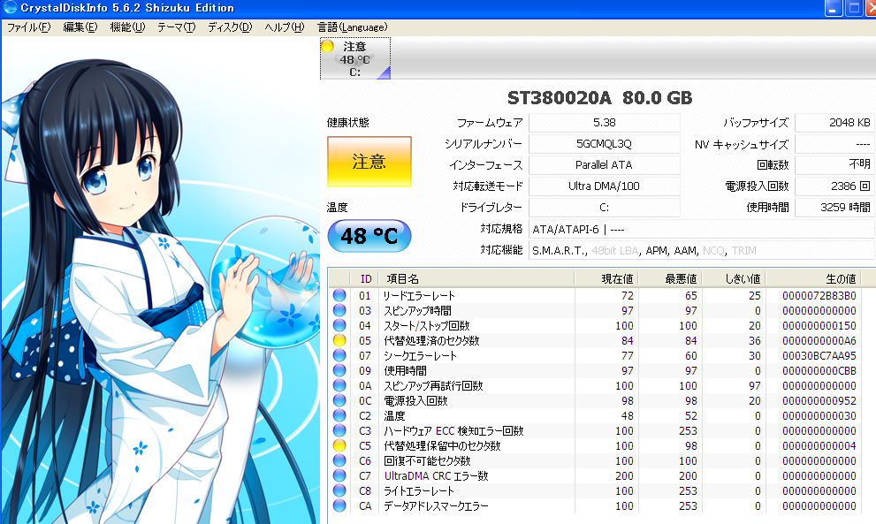Click yellow status icon for 05 代替処理済のセクタ数
This screenshot has width=876, height=524.
[339, 340]
